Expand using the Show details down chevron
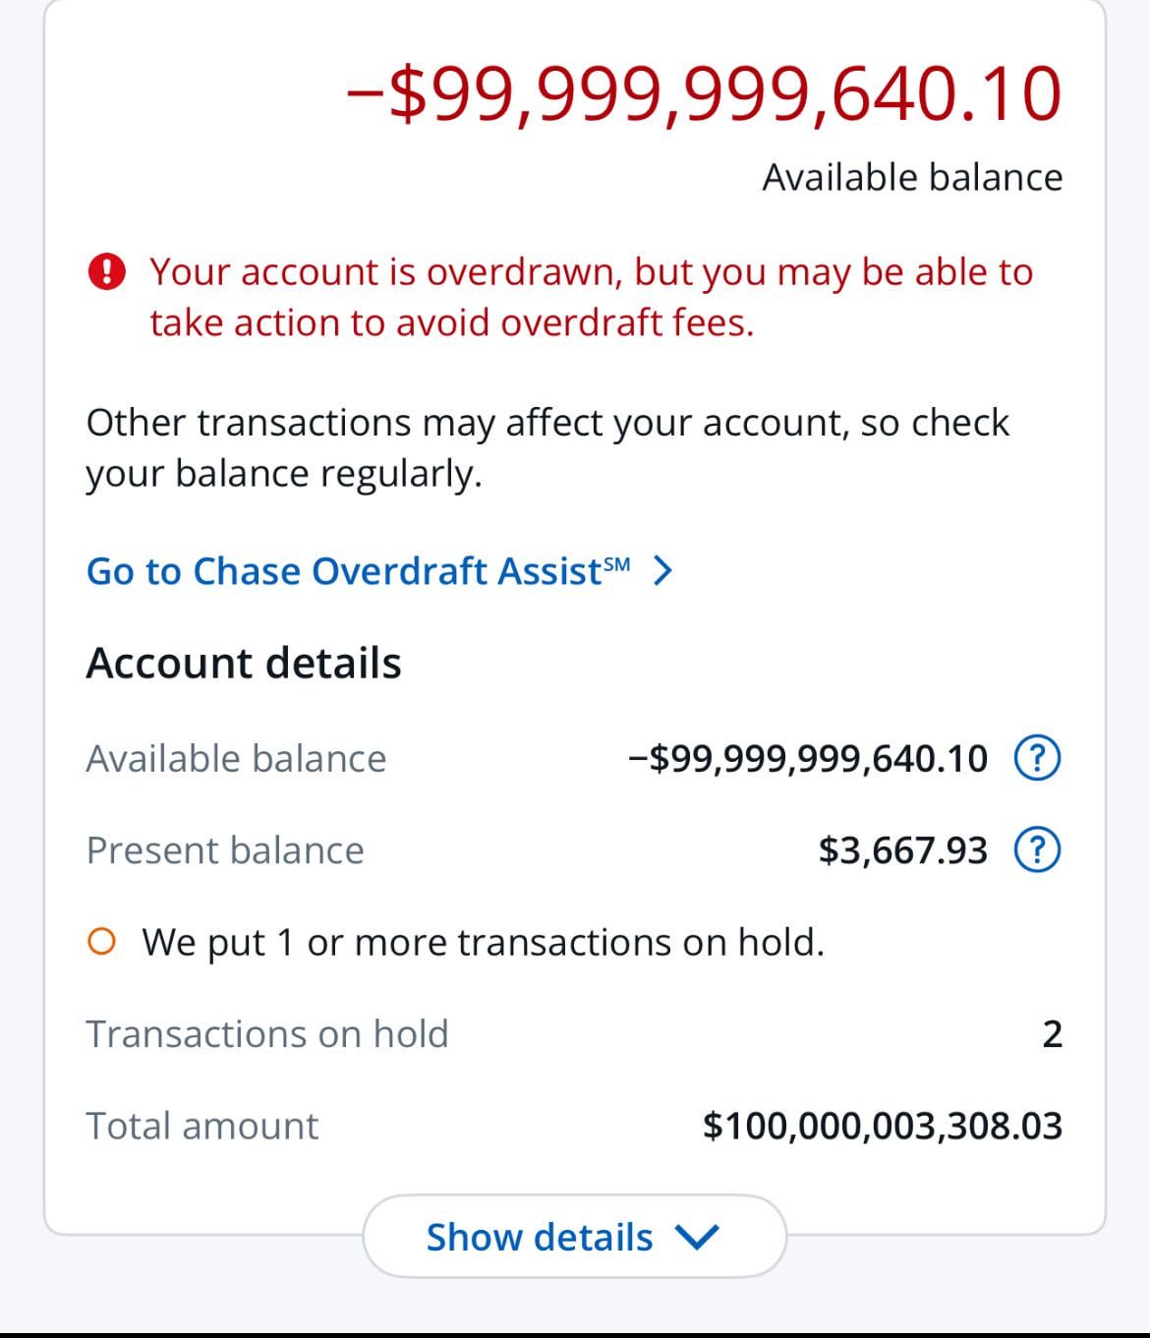Screen dimensions: 1150x1338 tap(699, 1237)
